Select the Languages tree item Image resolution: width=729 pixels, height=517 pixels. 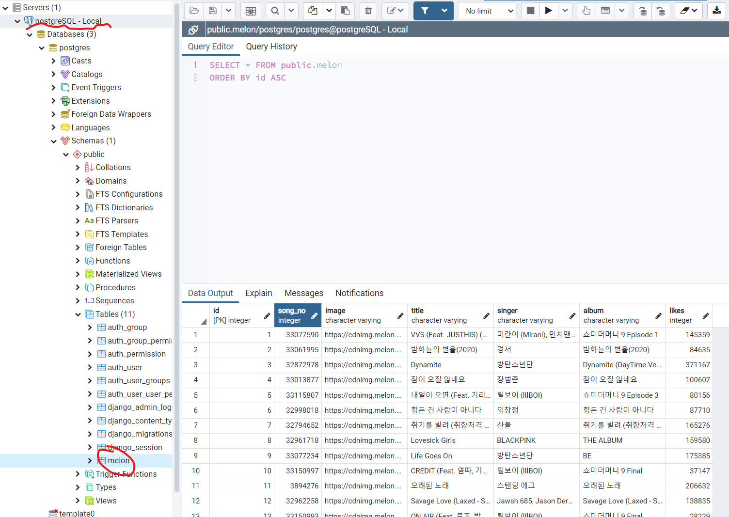click(90, 127)
